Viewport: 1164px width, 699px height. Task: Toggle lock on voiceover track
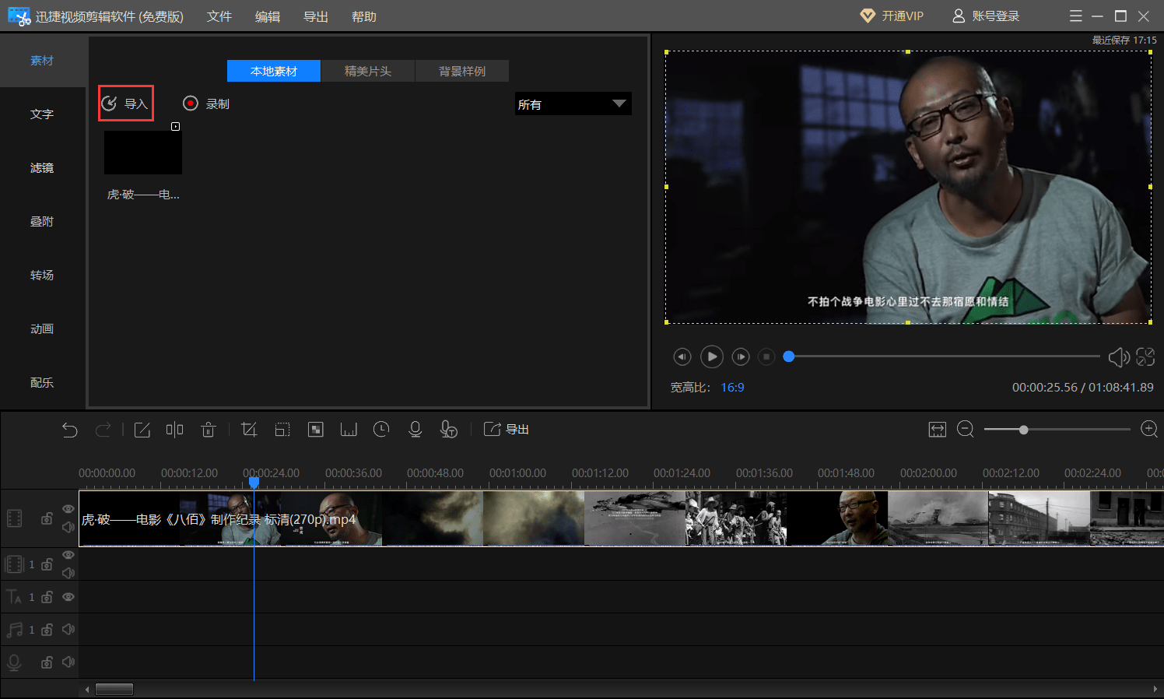coord(47,662)
